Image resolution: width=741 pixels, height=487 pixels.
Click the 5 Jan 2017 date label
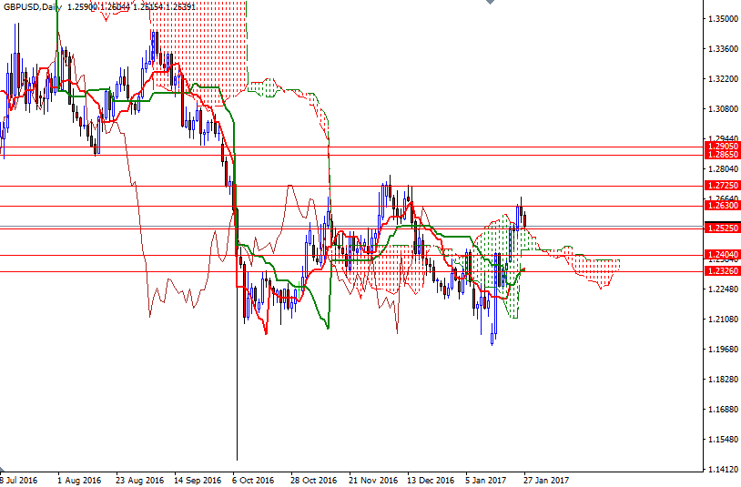click(x=486, y=481)
